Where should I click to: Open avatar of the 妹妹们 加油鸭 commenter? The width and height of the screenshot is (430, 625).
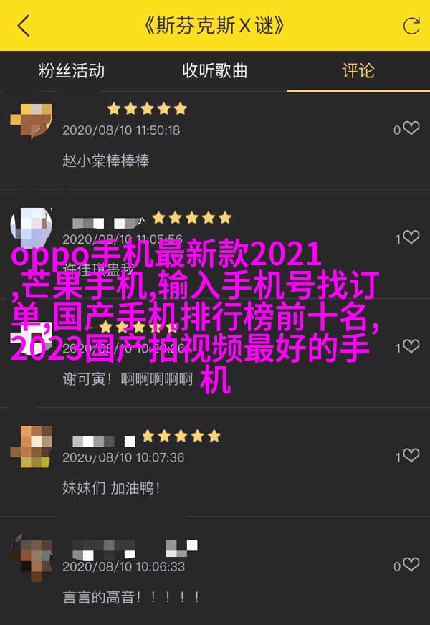point(31,447)
